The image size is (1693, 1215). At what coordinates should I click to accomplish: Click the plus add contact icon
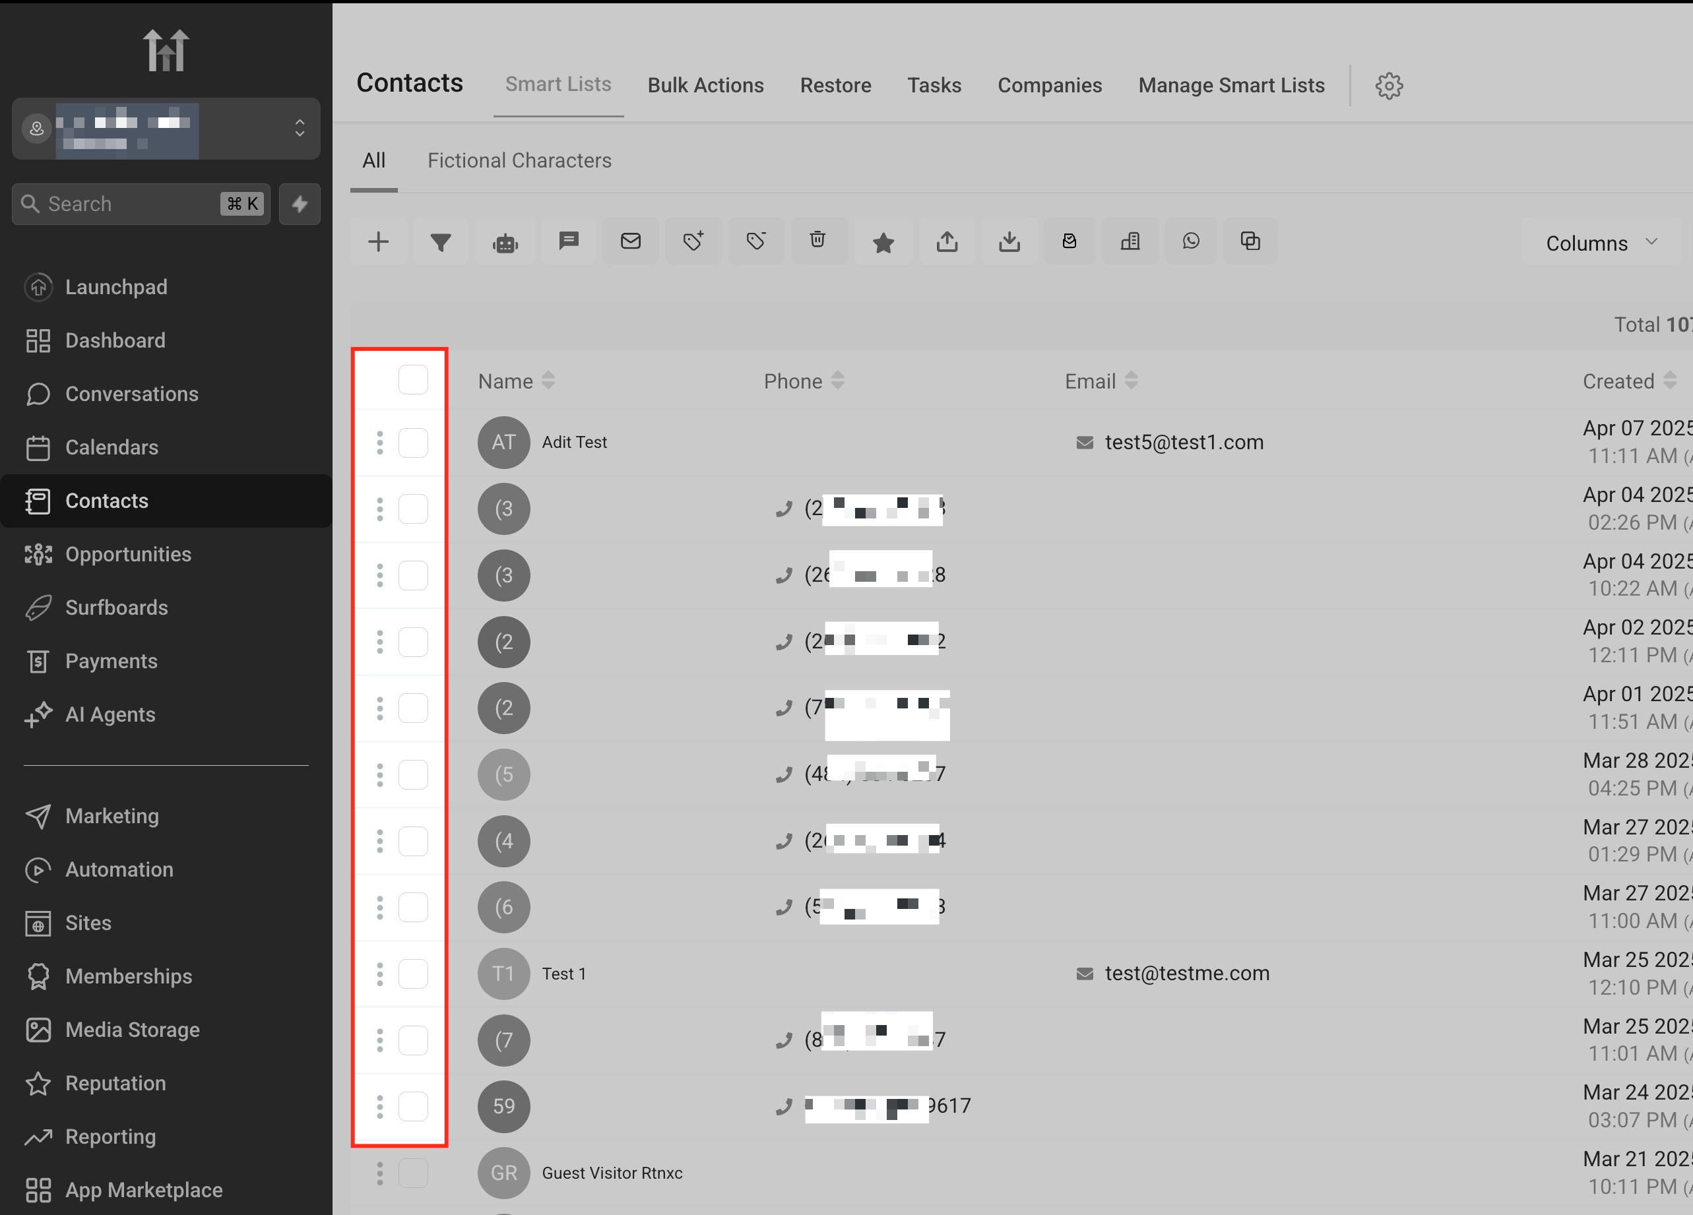[379, 242]
